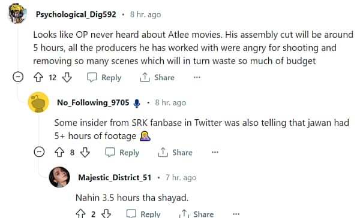Open more options on Majestic_District_51's comment
Image resolution: width=360 pixels, height=218 pixels.
click(x=236, y=214)
